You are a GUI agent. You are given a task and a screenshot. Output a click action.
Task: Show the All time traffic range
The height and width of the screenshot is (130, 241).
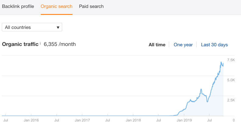[157, 45]
